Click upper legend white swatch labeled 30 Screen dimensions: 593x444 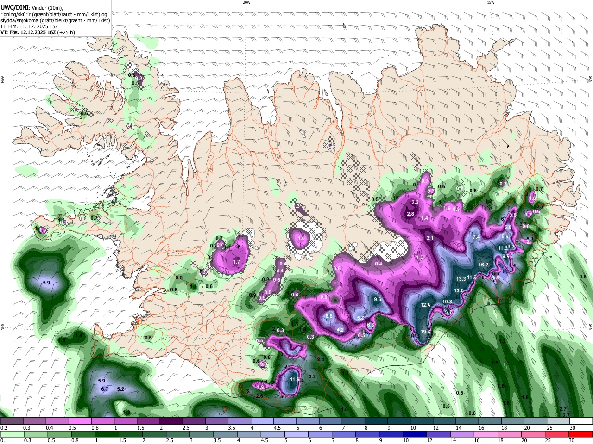581,421
